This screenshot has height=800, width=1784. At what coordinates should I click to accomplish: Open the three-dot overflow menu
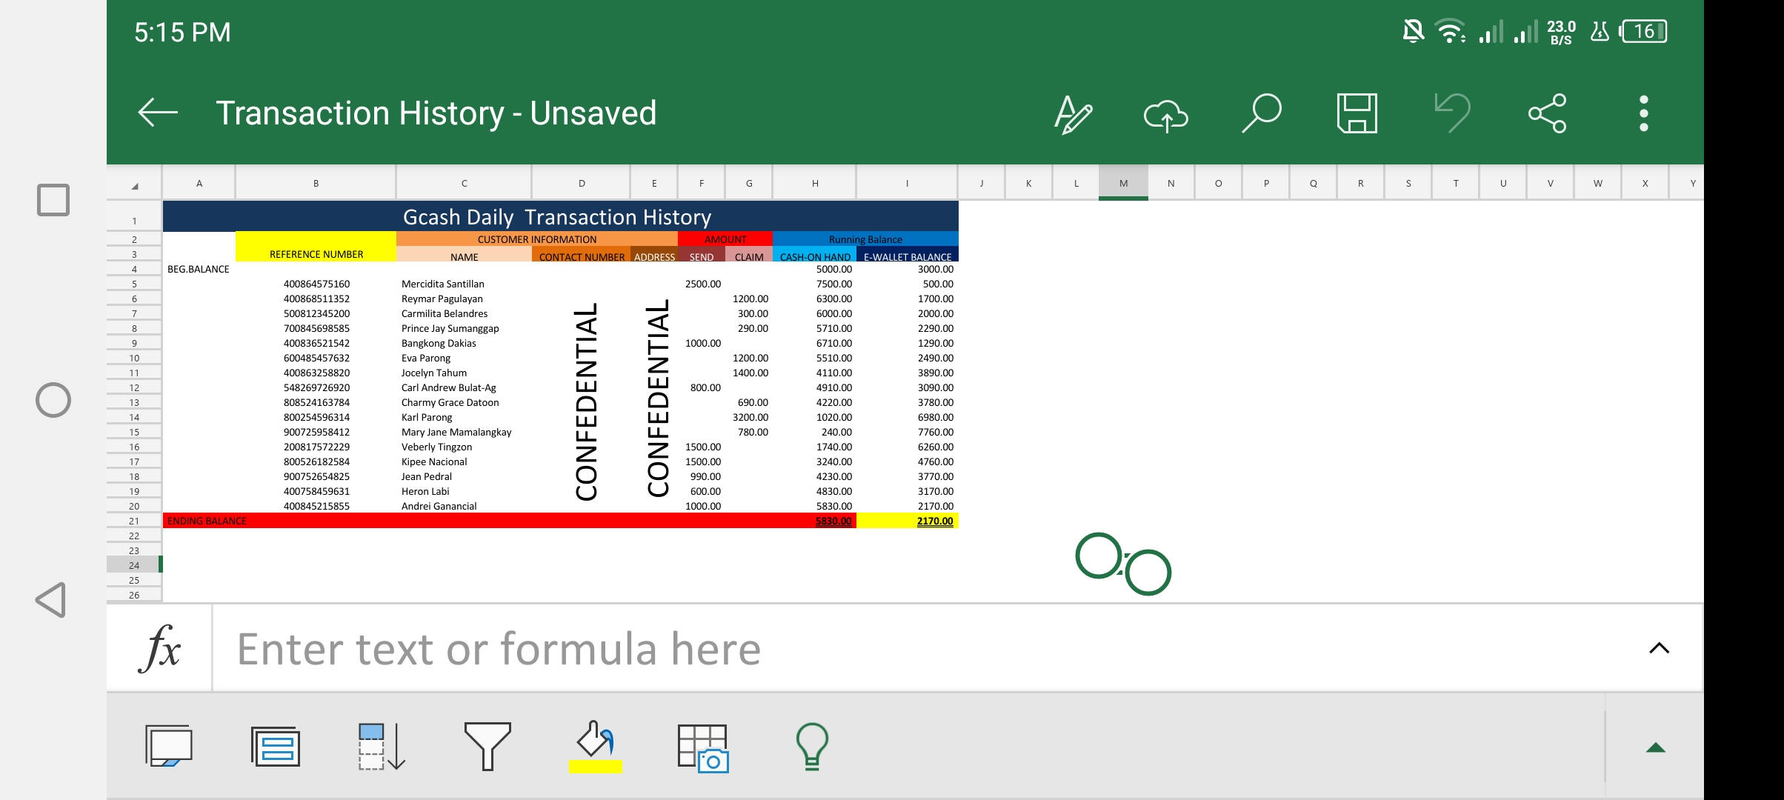1643,113
